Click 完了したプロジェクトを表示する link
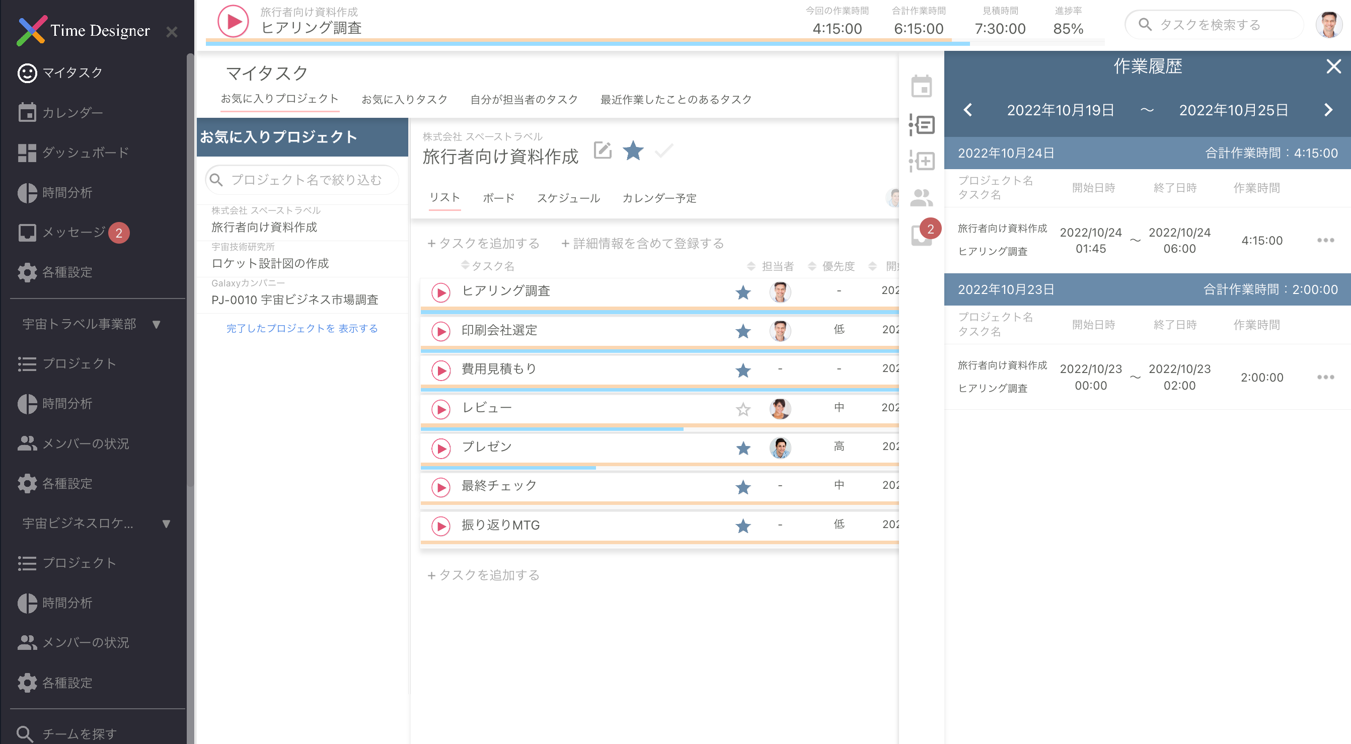This screenshot has height=744, width=1351. [x=302, y=328]
